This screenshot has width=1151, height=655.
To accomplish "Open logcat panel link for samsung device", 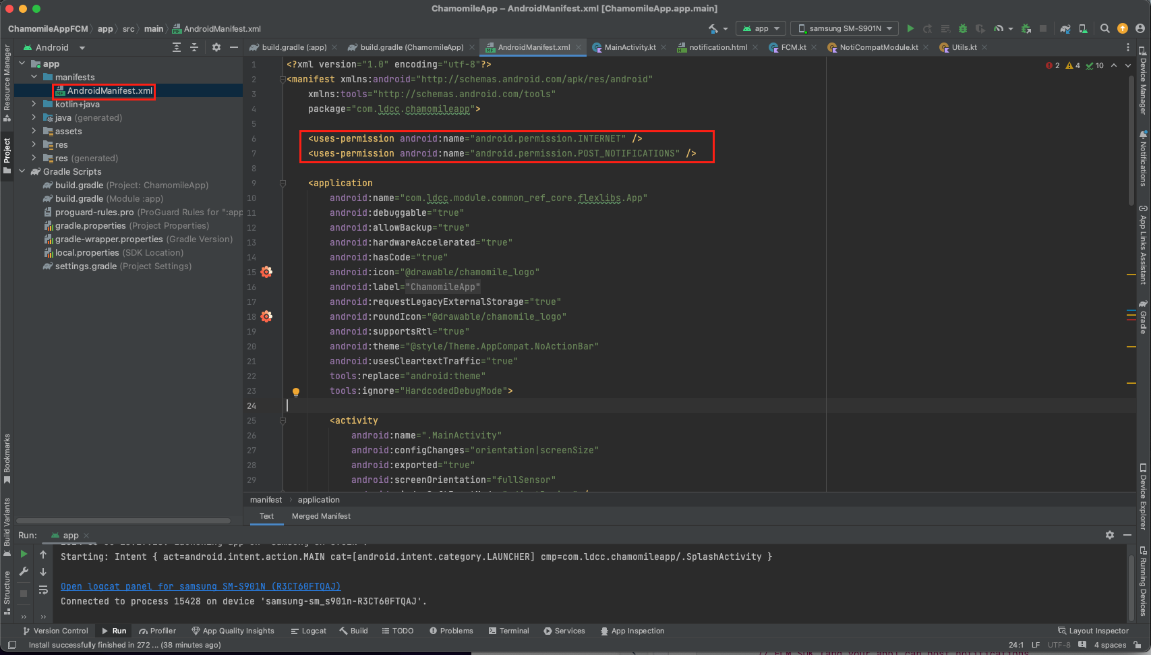I will [x=200, y=586].
